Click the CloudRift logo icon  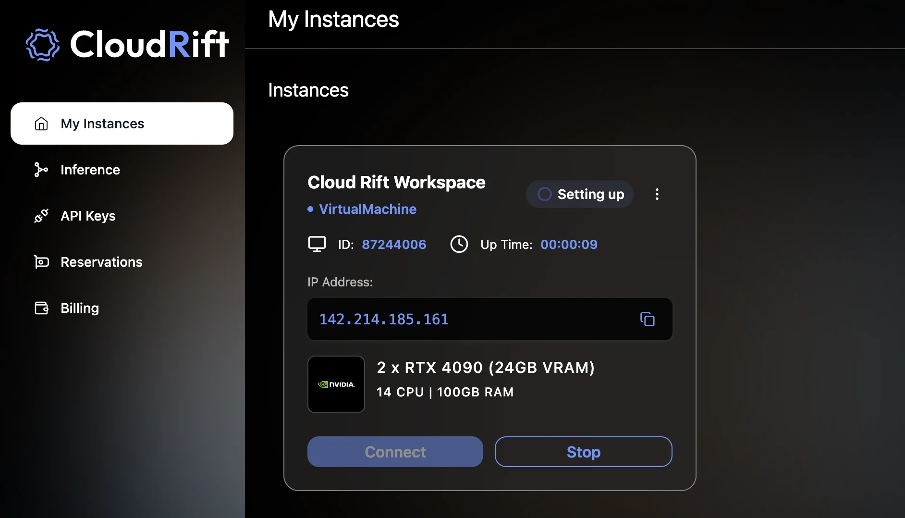pos(42,45)
